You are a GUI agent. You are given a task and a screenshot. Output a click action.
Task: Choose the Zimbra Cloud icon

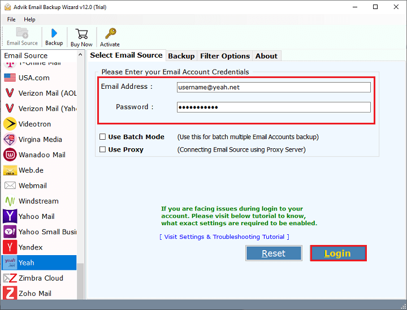point(10,278)
